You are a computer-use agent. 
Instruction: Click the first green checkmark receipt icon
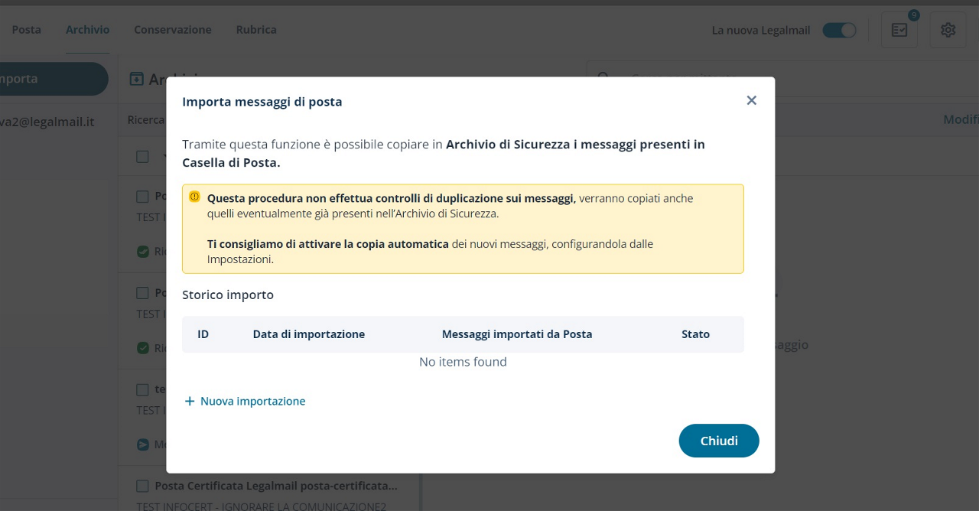(x=143, y=252)
